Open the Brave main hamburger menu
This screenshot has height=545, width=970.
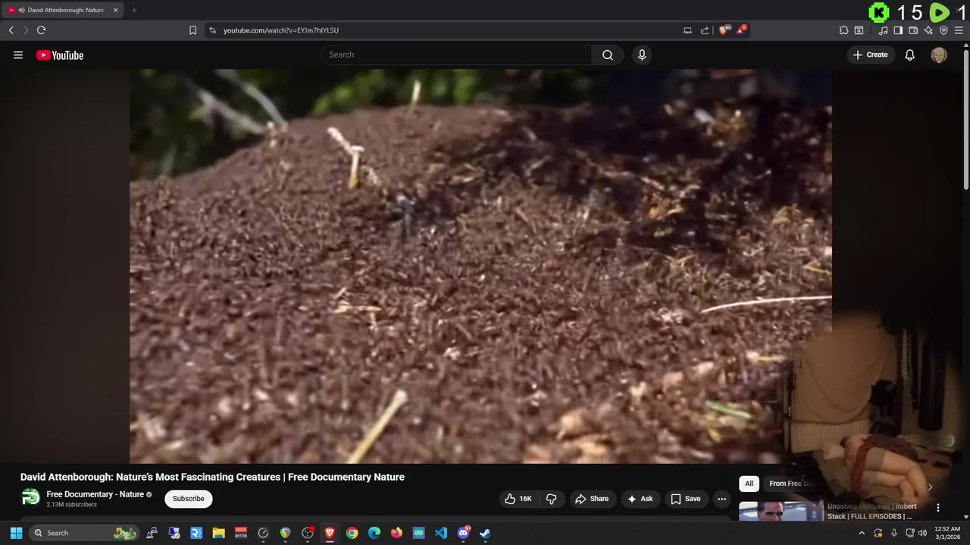tap(959, 30)
